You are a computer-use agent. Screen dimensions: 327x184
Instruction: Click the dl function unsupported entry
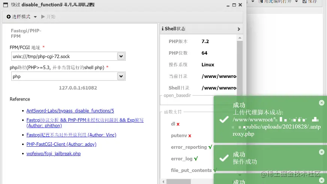click(175, 124)
